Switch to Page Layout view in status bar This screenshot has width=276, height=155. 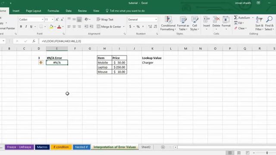[239, 153]
